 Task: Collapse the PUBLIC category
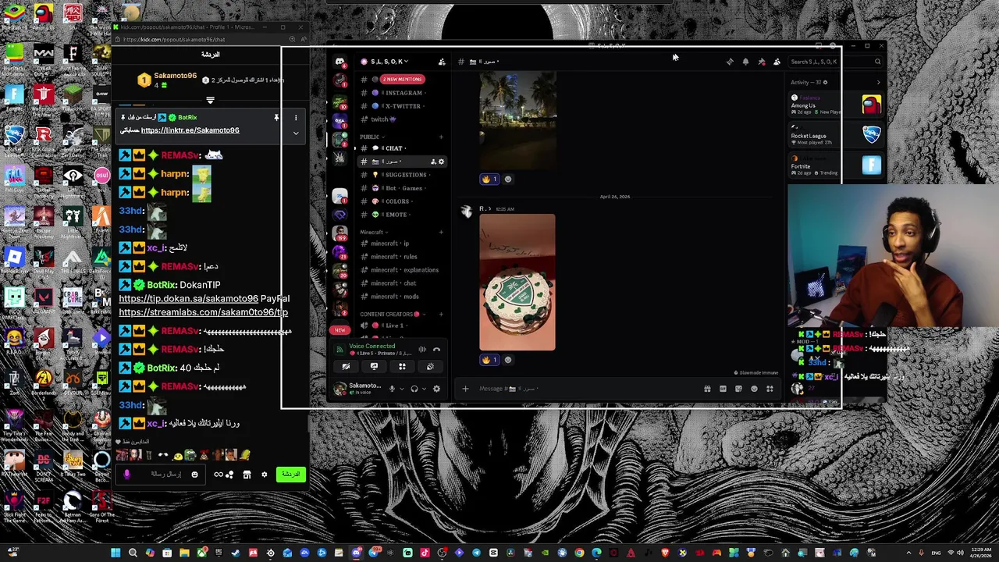[x=372, y=137]
